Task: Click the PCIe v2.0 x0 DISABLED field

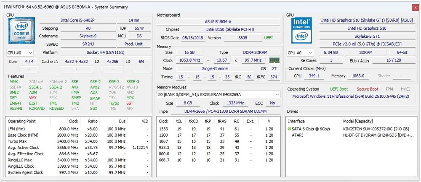Action: pos(367,44)
